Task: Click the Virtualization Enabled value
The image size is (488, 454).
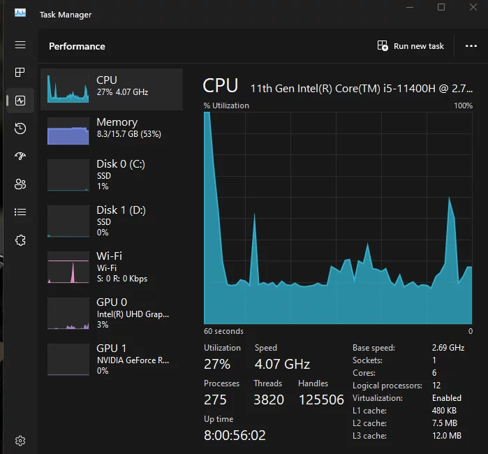Action: pyautogui.click(x=447, y=398)
